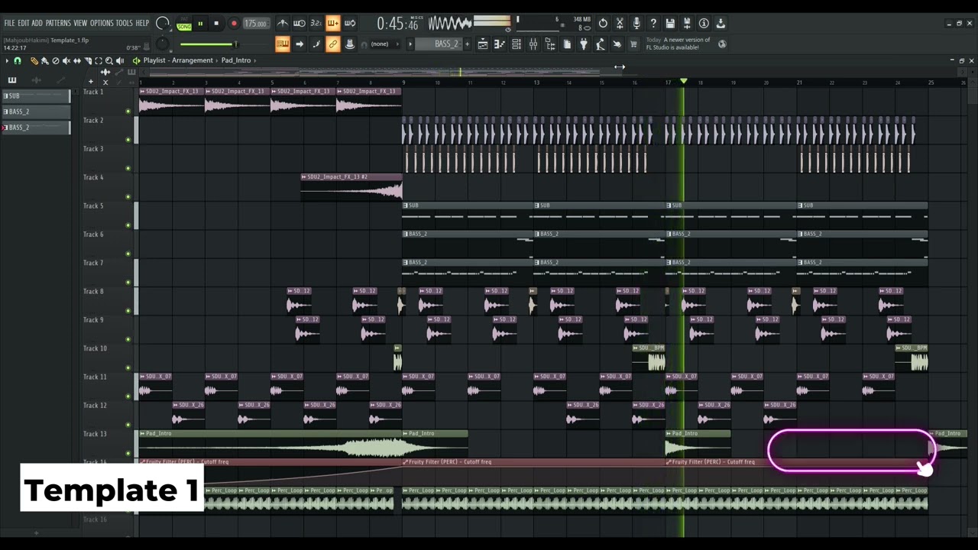Open the EDIT menu
Viewport: 978px width, 550px height.
point(24,23)
